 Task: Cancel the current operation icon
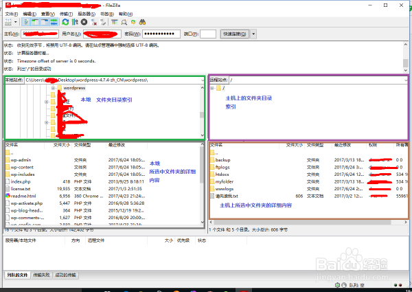coord(84,22)
